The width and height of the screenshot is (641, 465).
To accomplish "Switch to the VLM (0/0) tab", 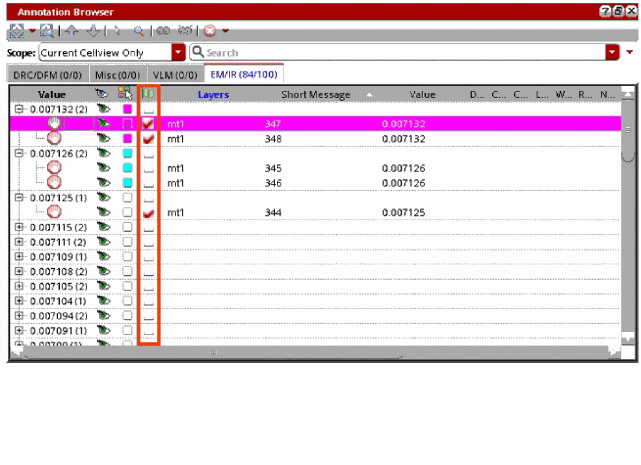I will coord(175,75).
